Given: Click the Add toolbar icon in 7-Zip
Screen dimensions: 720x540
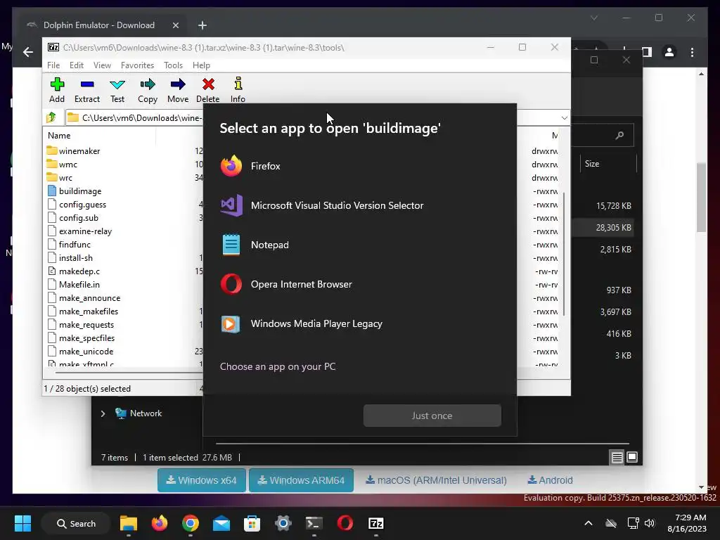Looking at the screenshot, I should click(57, 90).
